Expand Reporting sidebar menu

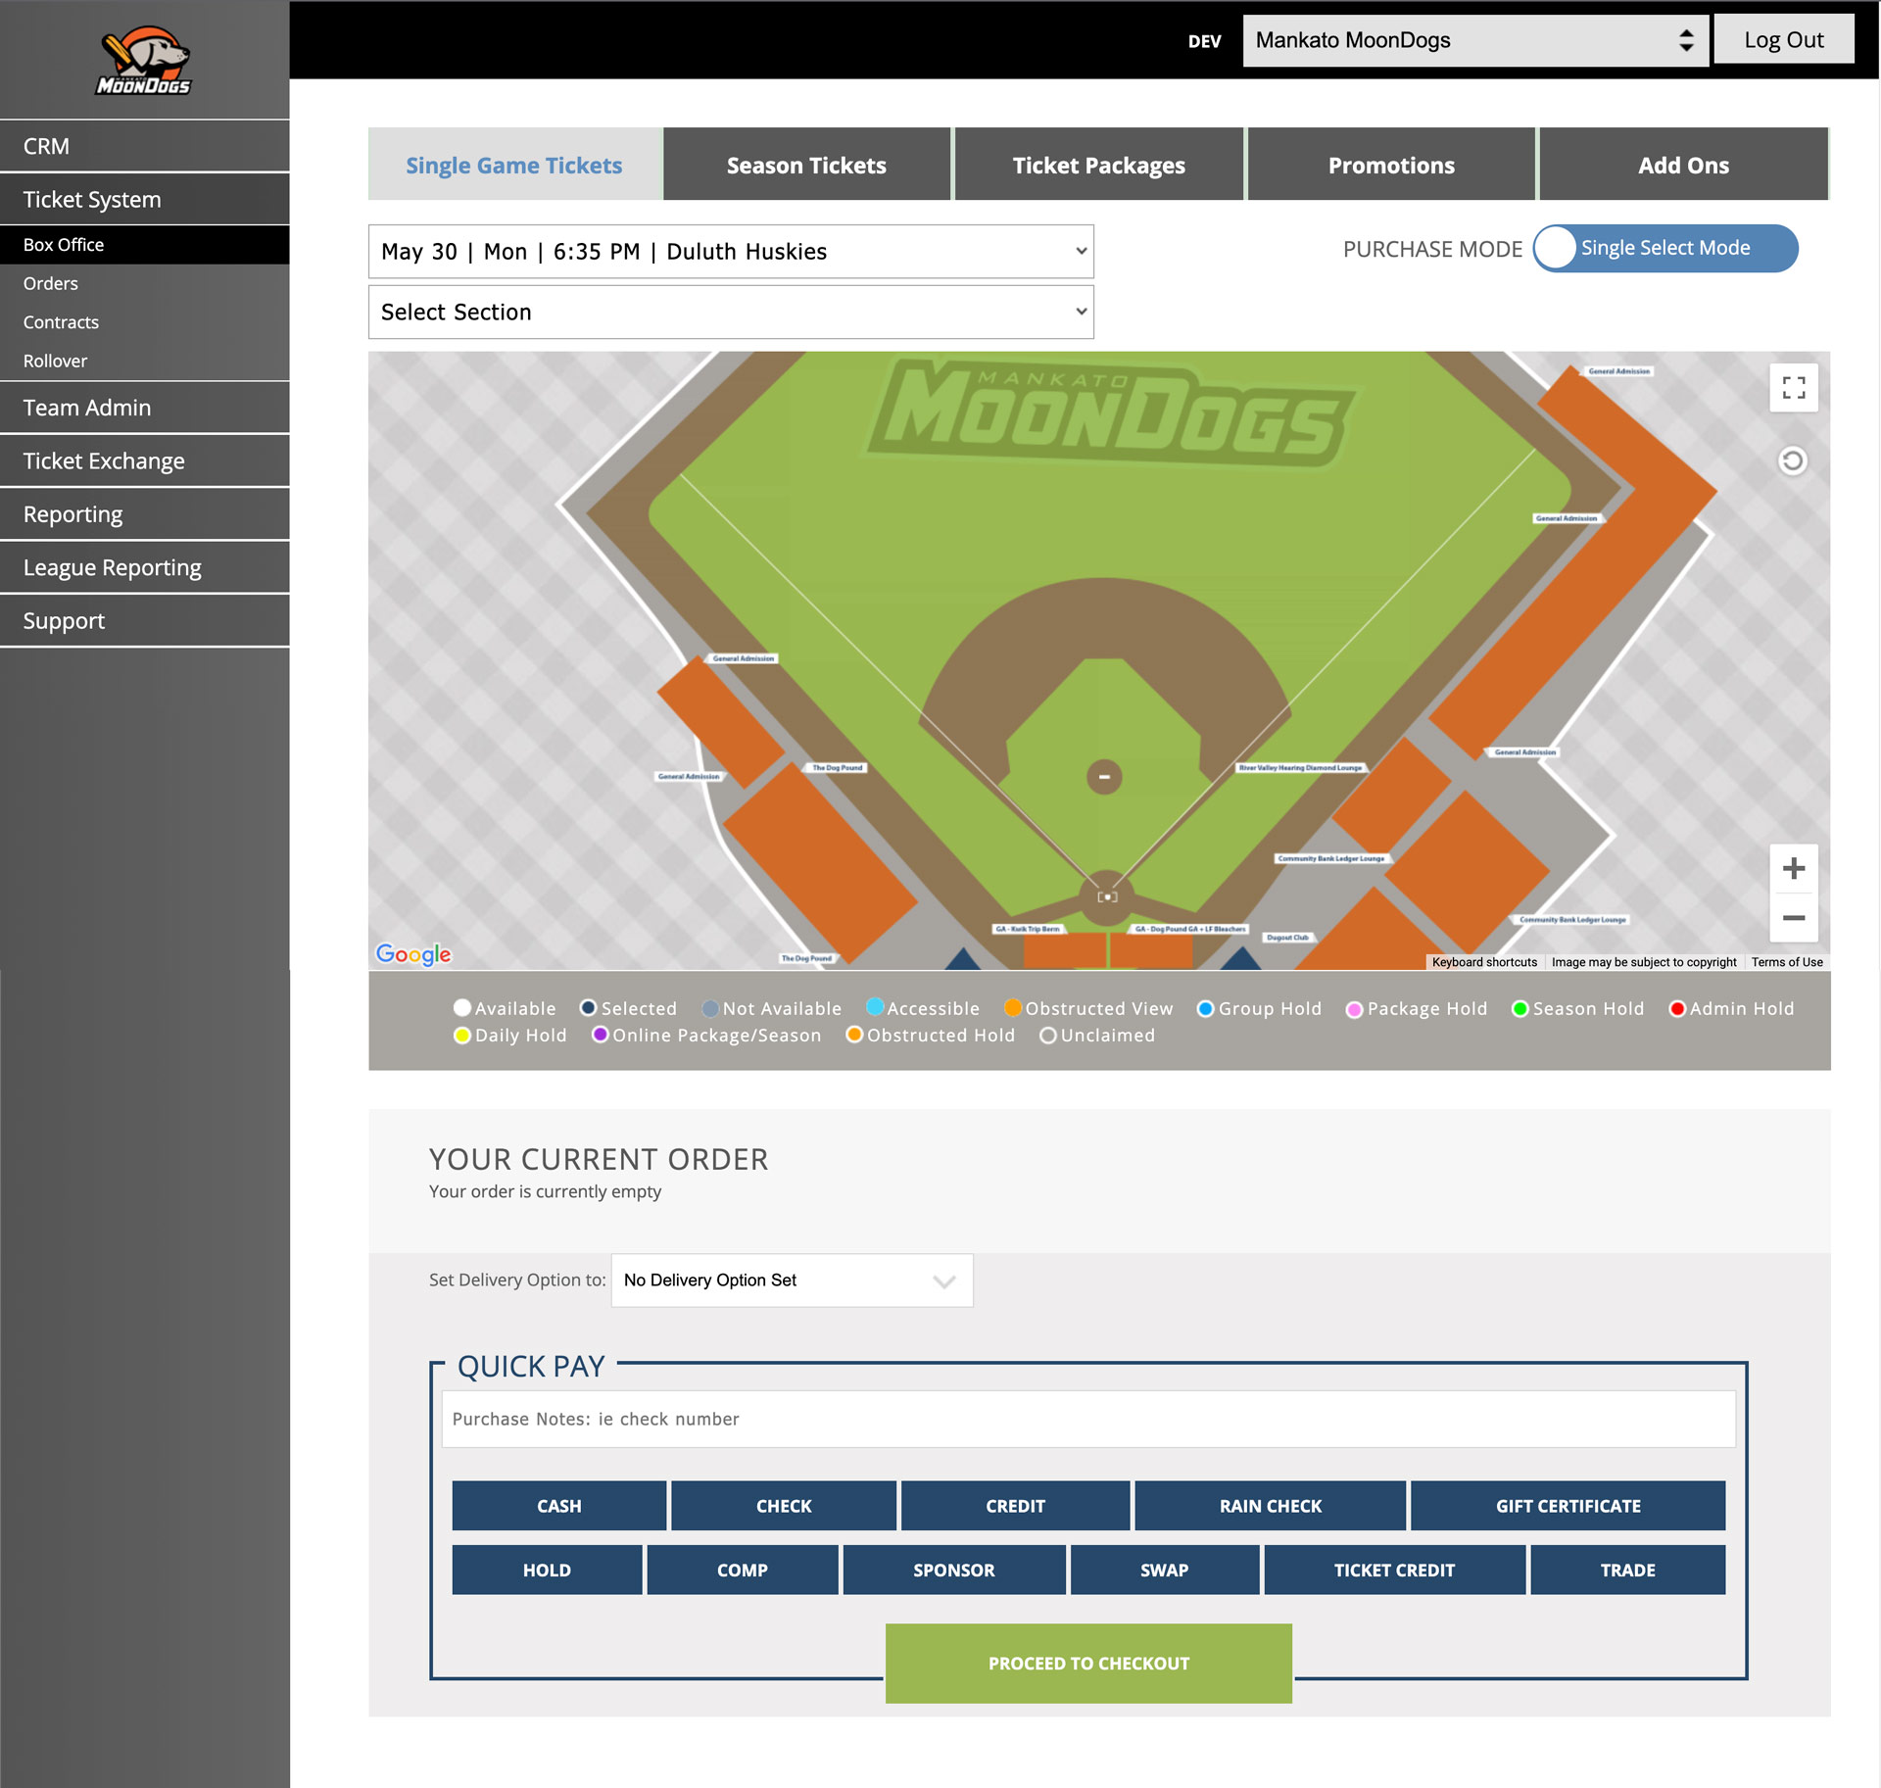[145, 514]
